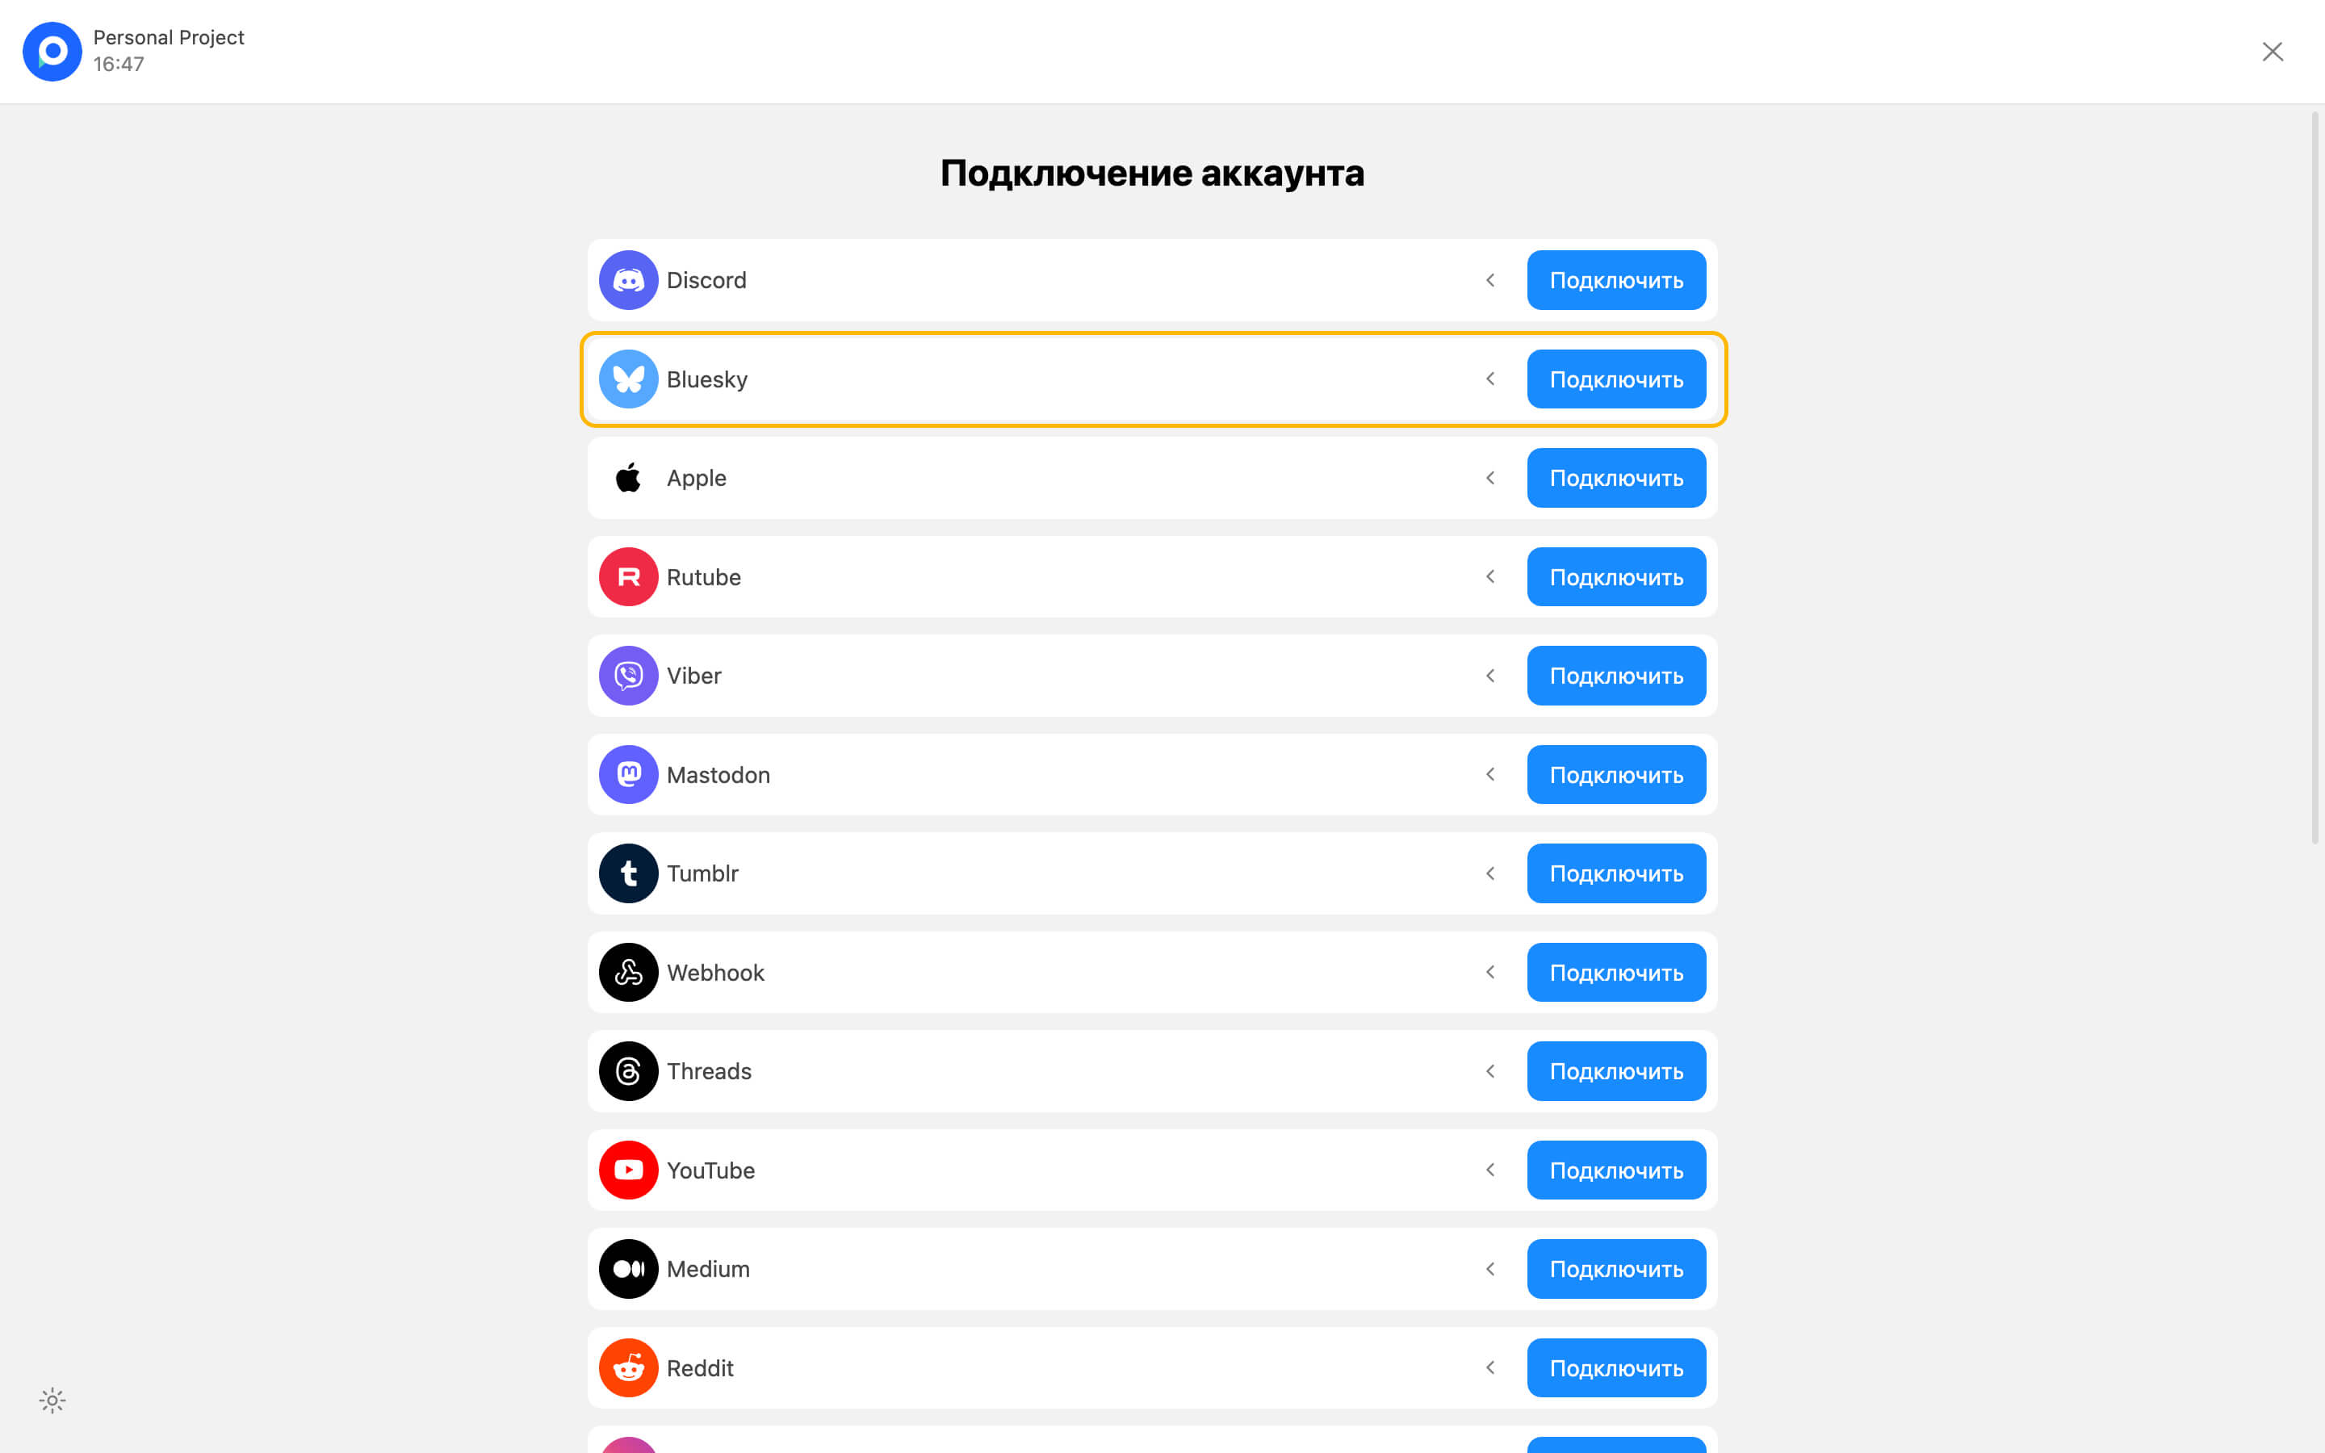The width and height of the screenshot is (2325, 1453).
Task: Expand the YouTube row chevron
Action: [1490, 1170]
